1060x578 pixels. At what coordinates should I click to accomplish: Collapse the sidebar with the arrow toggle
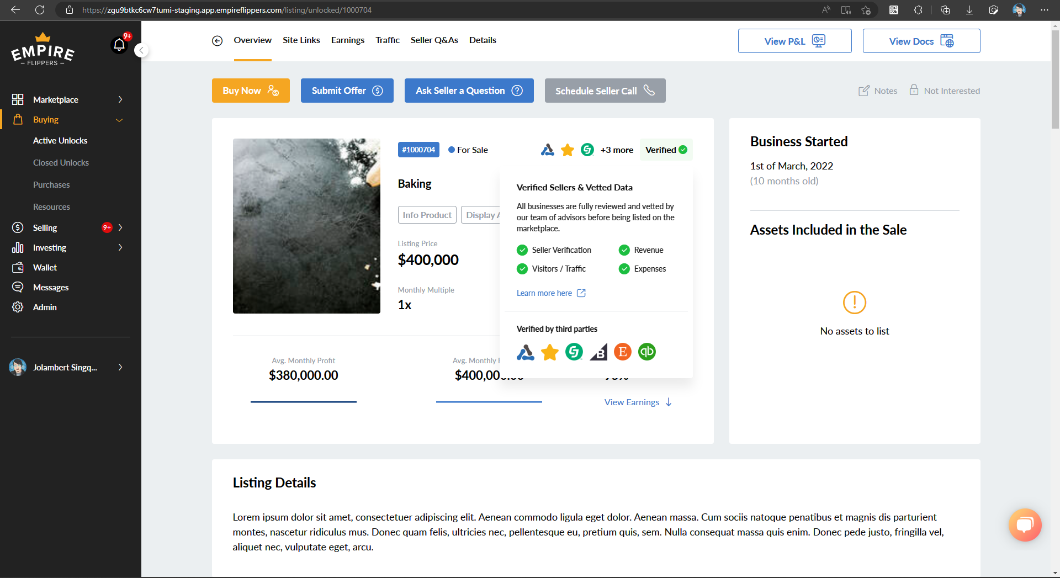141,50
